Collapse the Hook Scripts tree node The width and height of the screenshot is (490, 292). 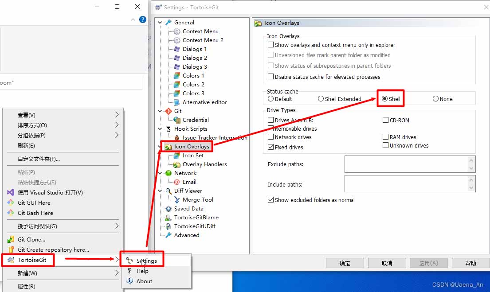160,128
